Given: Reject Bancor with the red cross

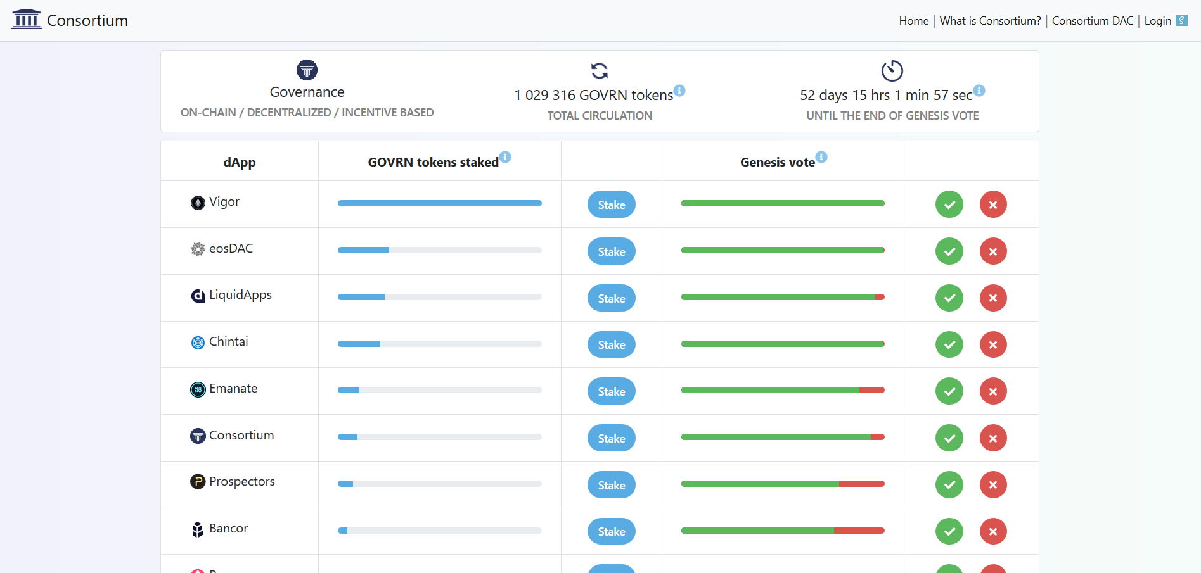Looking at the screenshot, I should tap(993, 531).
